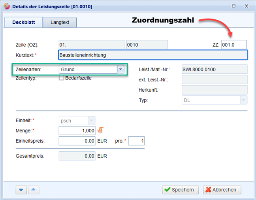256x200 pixels.
Task: Click the Einheitspreis input field
Action: pyautogui.click(x=77, y=141)
